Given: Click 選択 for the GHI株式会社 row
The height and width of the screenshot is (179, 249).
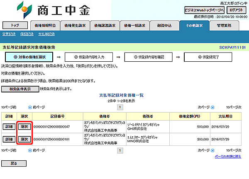Looking at the screenshot, I should pos(24,127).
